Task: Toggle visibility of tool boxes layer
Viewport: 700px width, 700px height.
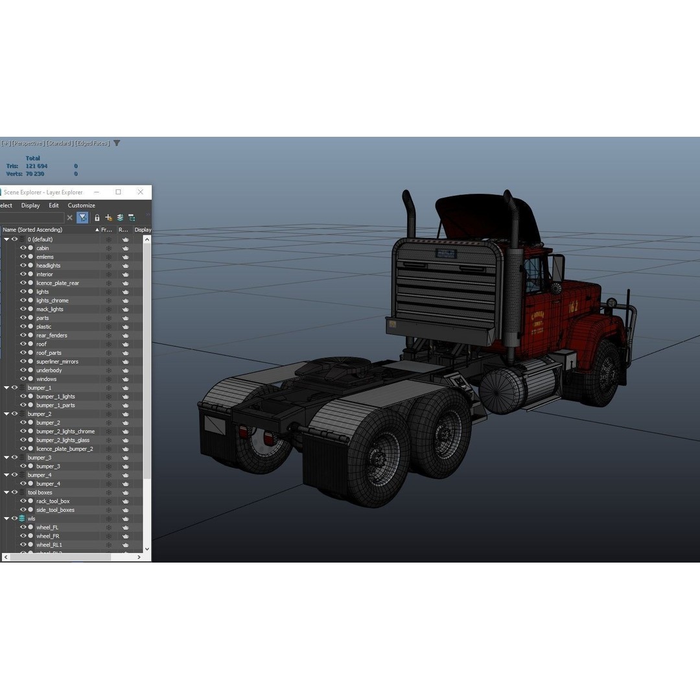Action: 14,493
